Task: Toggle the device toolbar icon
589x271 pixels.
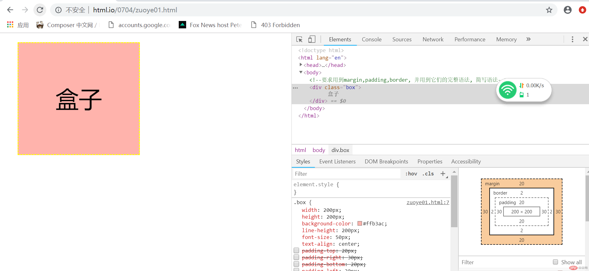Action: pos(312,39)
